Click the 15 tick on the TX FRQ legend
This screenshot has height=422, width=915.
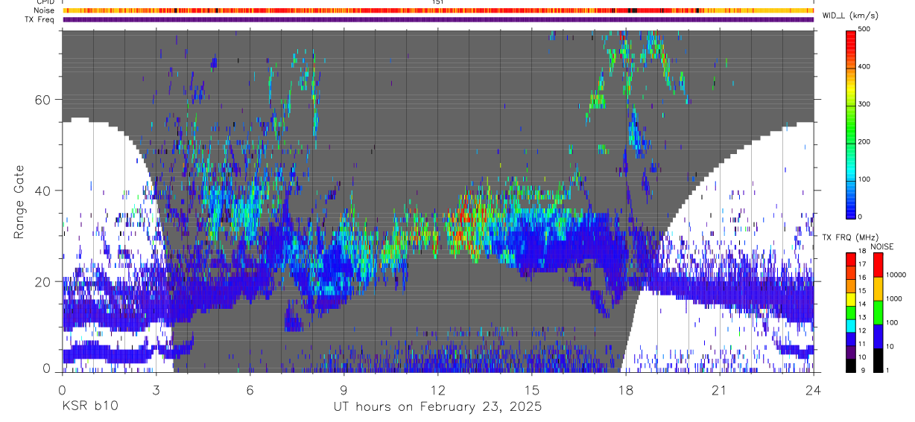point(862,292)
